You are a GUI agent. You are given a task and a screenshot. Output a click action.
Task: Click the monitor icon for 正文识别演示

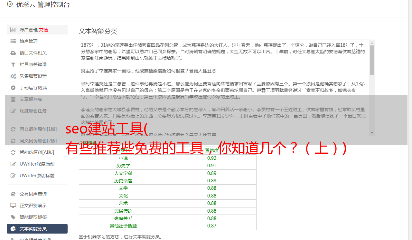tap(13, 206)
